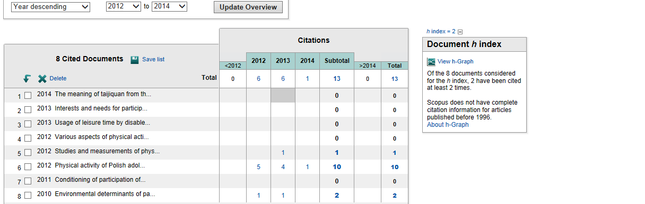Click subtotal 2 for Environmental determinants row

[x=337, y=196]
